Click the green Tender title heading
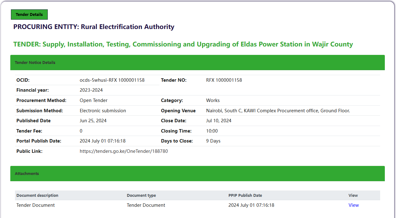The image size is (397, 218). pyautogui.click(x=183, y=44)
